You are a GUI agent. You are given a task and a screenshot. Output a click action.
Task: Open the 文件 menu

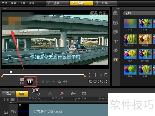coord(4,3)
